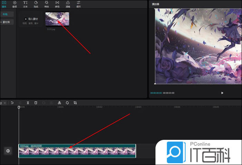Viewport: 242px width, 165px height.
Task: Click the 00:03 mark on the ruler
Action: (138, 107)
